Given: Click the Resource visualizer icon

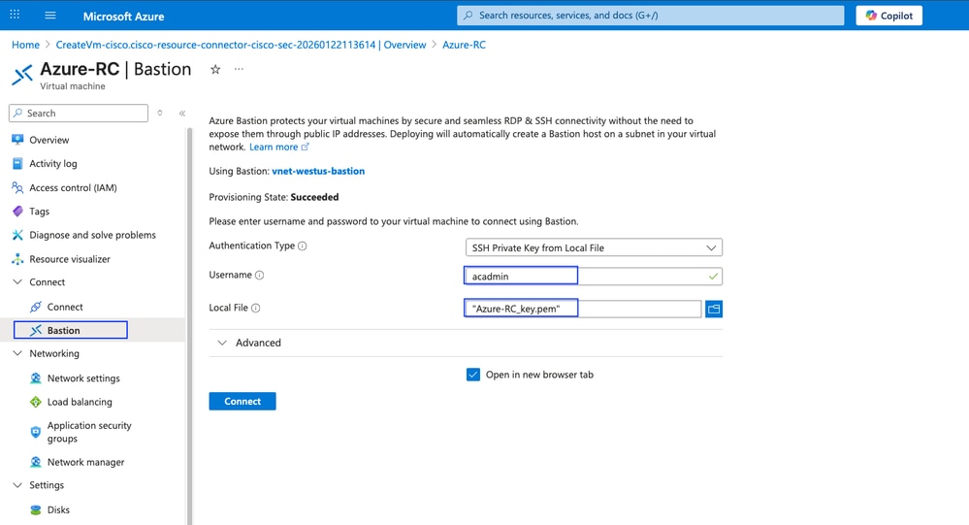Looking at the screenshot, I should point(17,259).
